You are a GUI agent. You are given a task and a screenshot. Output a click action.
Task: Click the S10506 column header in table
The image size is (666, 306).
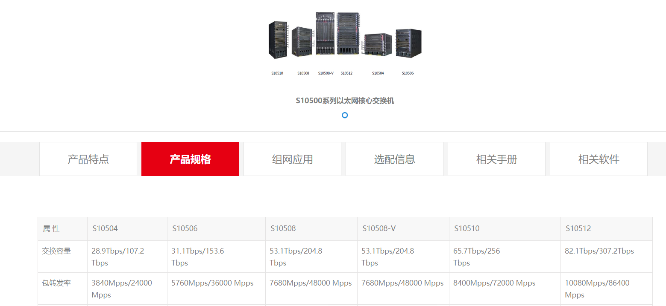(216, 229)
